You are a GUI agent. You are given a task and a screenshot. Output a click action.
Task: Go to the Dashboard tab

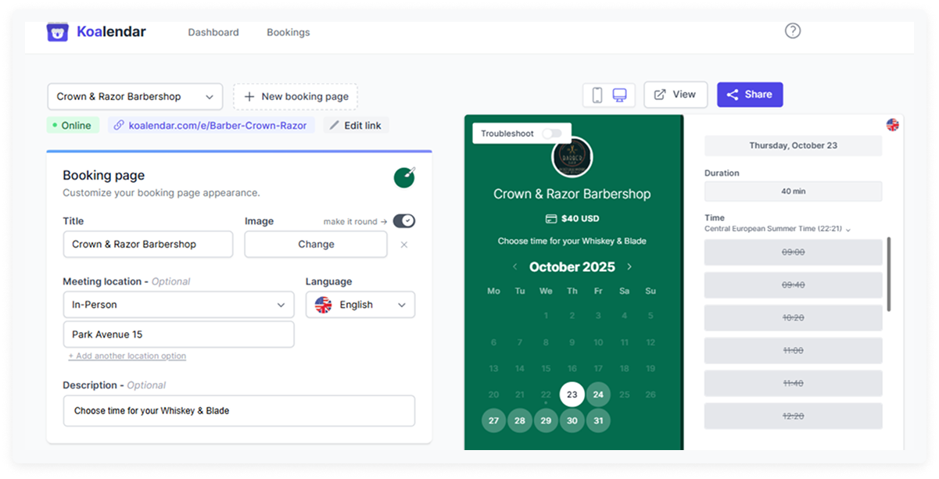click(213, 32)
